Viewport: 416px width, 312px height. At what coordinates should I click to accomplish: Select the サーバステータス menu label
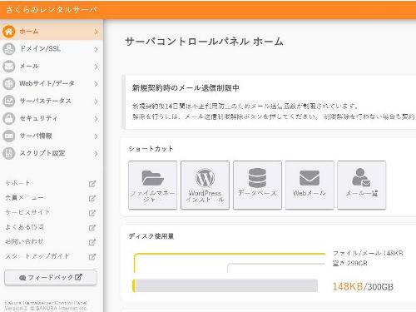[x=45, y=101]
